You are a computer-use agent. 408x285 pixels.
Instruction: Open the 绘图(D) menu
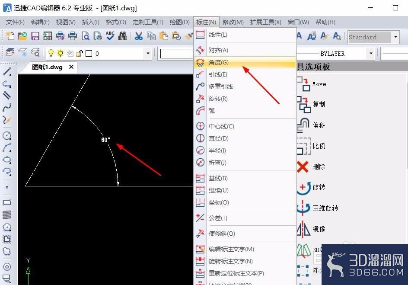tap(179, 22)
